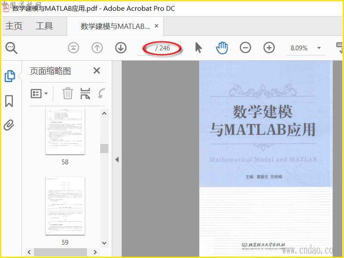Image resolution: width=344 pixels, height=258 pixels.
Task: Click the partially visible toolbar icon after zoom
Action: click(x=340, y=48)
